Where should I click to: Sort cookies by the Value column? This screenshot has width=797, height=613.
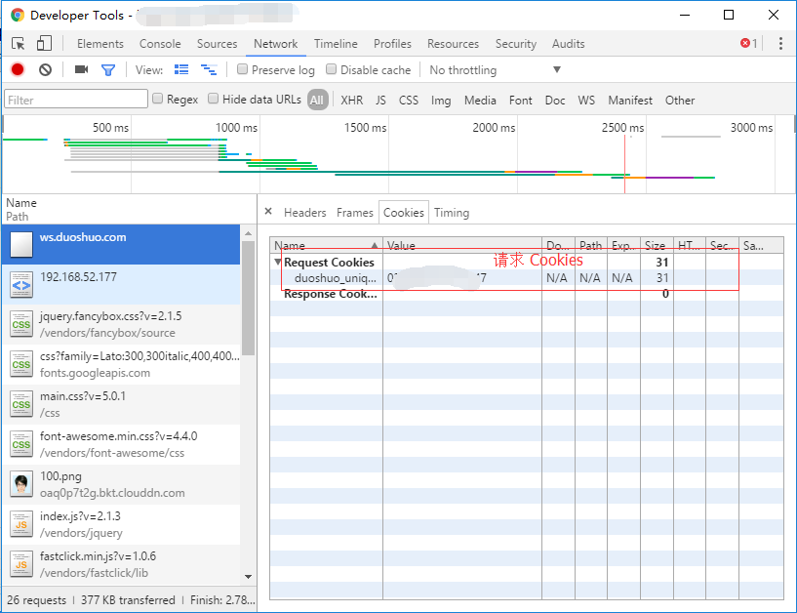[462, 246]
